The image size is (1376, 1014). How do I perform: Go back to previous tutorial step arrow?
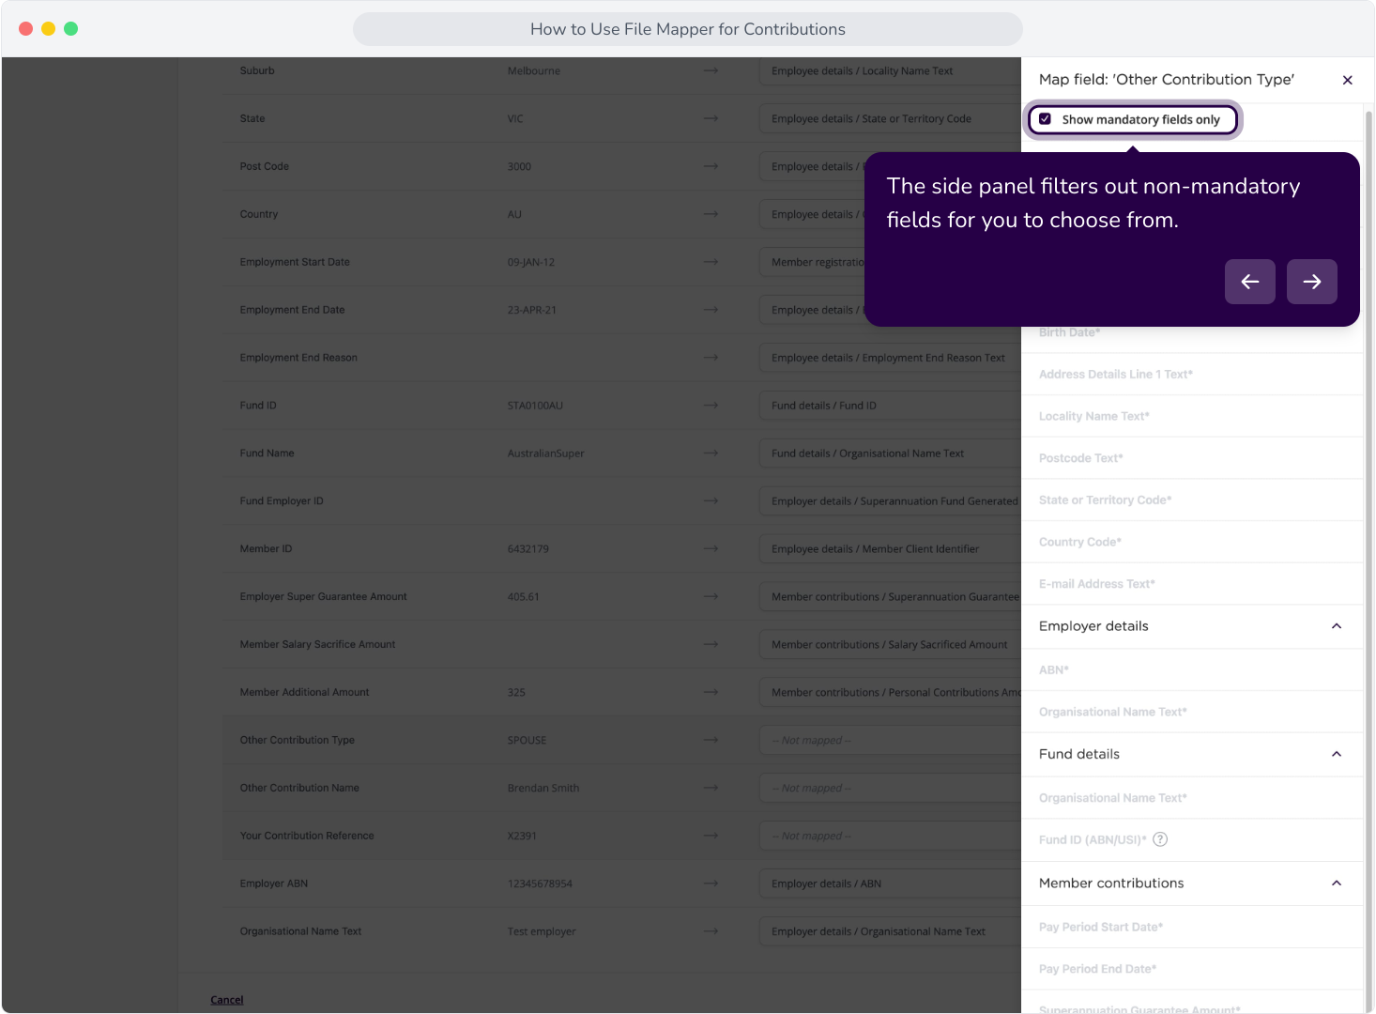(x=1249, y=282)
